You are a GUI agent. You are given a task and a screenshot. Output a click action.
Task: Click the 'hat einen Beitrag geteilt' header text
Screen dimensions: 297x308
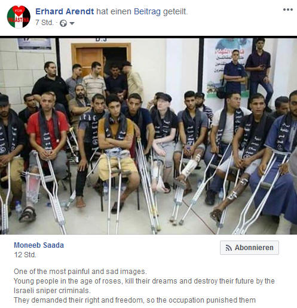click(x=142, y=11)
